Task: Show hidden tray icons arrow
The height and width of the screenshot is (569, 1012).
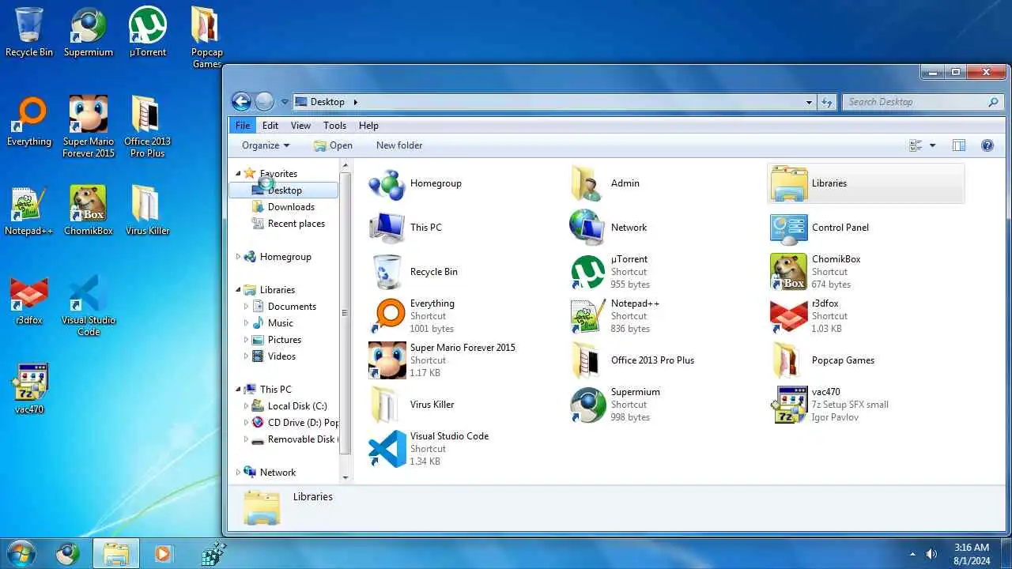Action: pyautogui.click(x=912, y=554)
